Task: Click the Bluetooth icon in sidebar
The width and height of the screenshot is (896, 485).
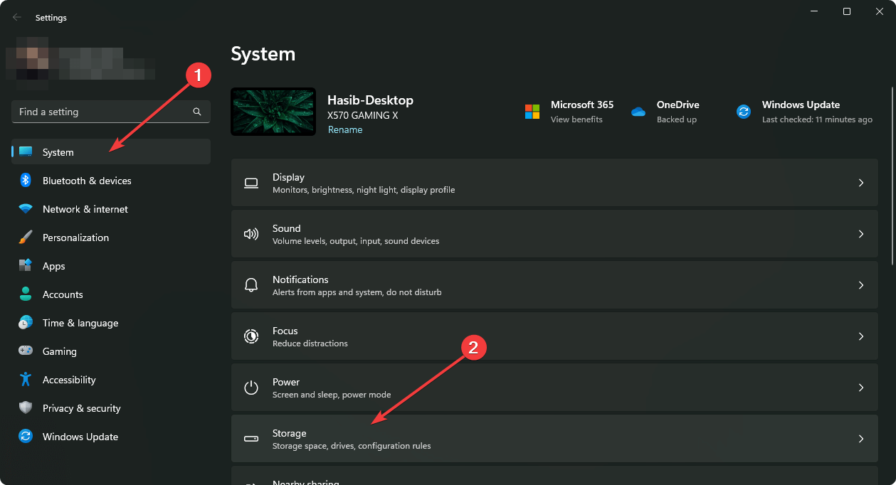Action: pyautogui.click(x=26, y=180)
